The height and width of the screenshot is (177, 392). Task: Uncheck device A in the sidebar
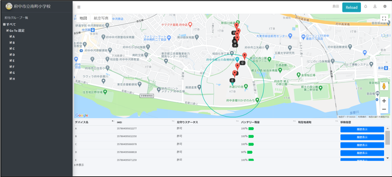pos(11,36)
